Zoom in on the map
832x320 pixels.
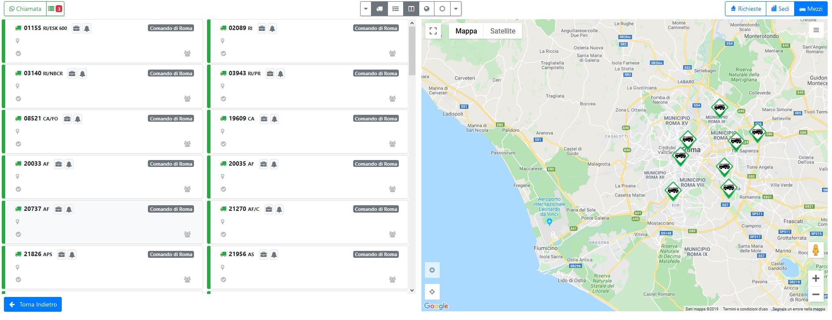point(816,278)
